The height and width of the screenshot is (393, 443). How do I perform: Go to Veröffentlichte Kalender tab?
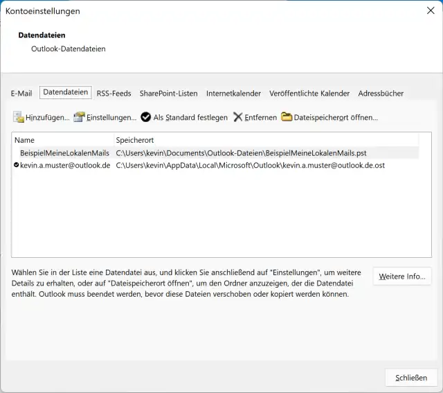[309, 94]
